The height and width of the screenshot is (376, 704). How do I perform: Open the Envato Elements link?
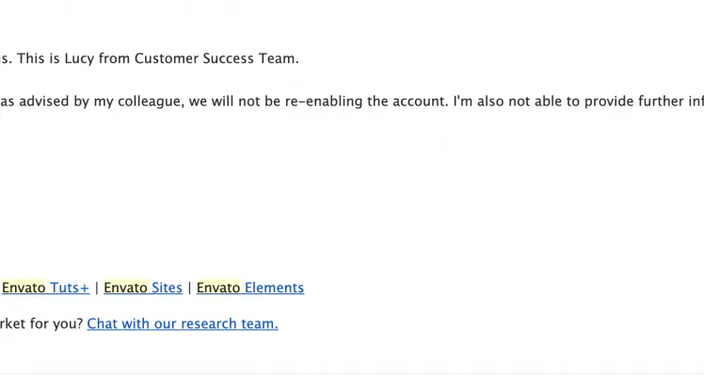click(x=250, y=288)
